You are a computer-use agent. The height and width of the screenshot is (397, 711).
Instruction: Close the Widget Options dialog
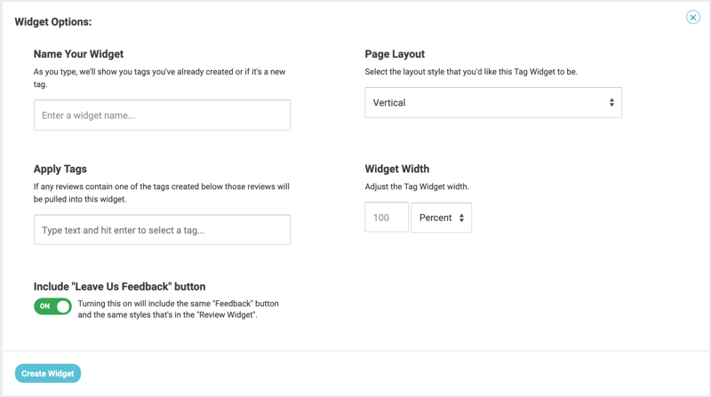692,17
